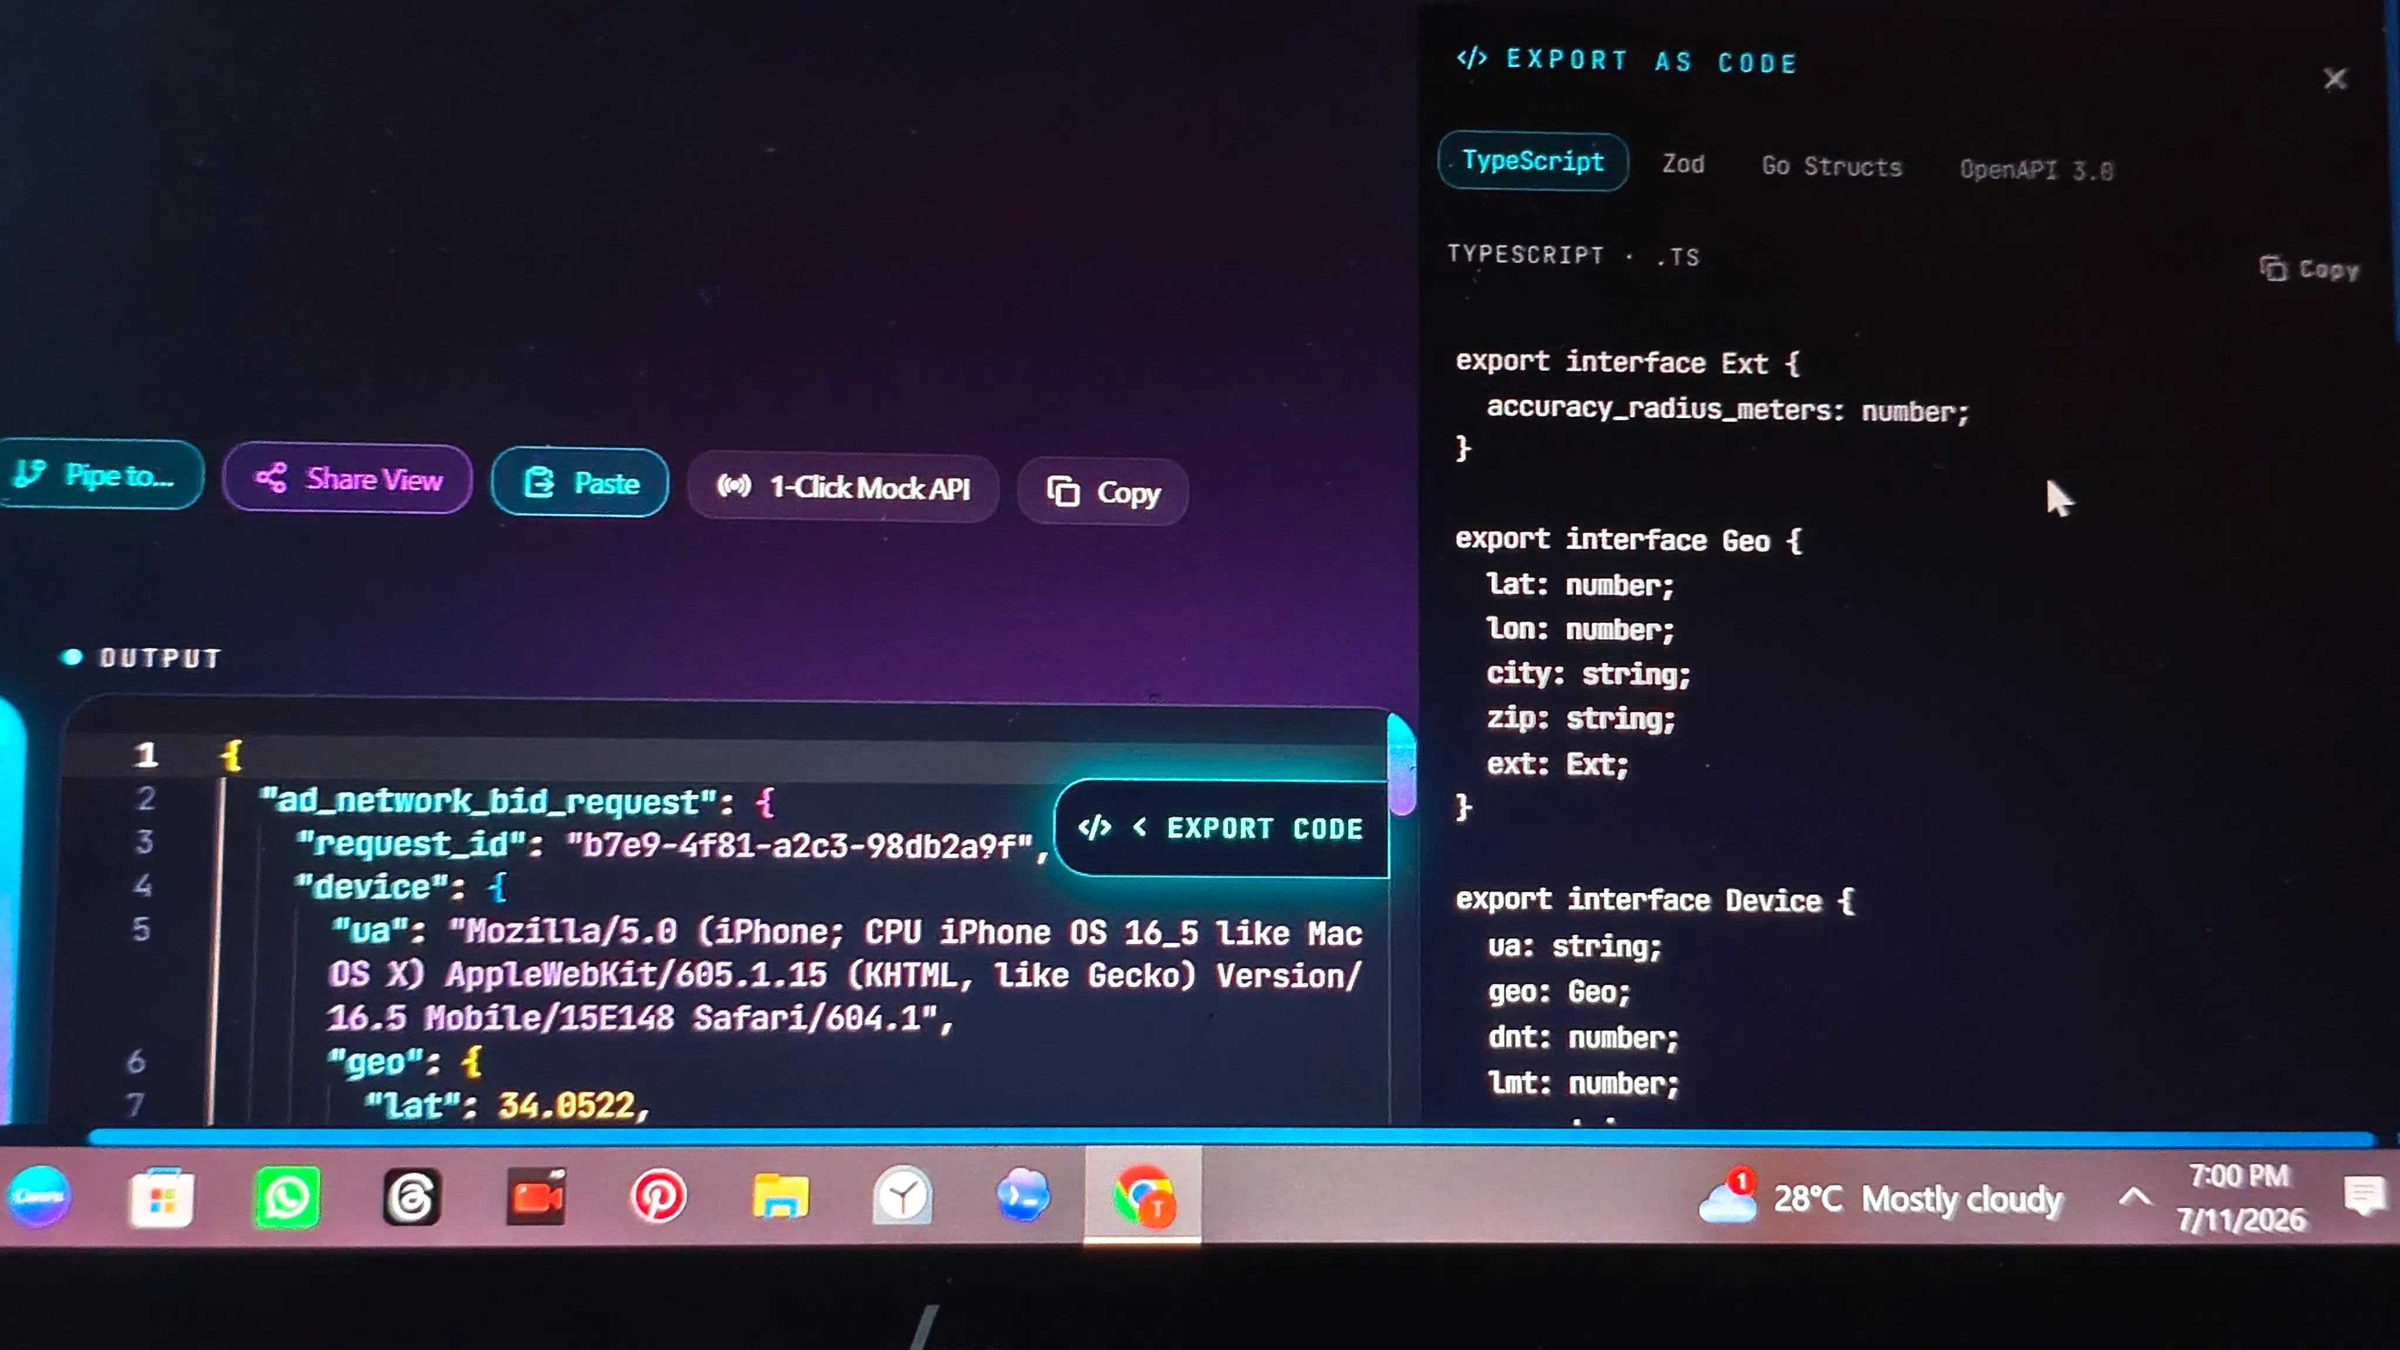Open Microsoft Store from the taskbar
Viewport: 2400px width, 1350px height.
pyautogui.click(x=162, y=1197)
